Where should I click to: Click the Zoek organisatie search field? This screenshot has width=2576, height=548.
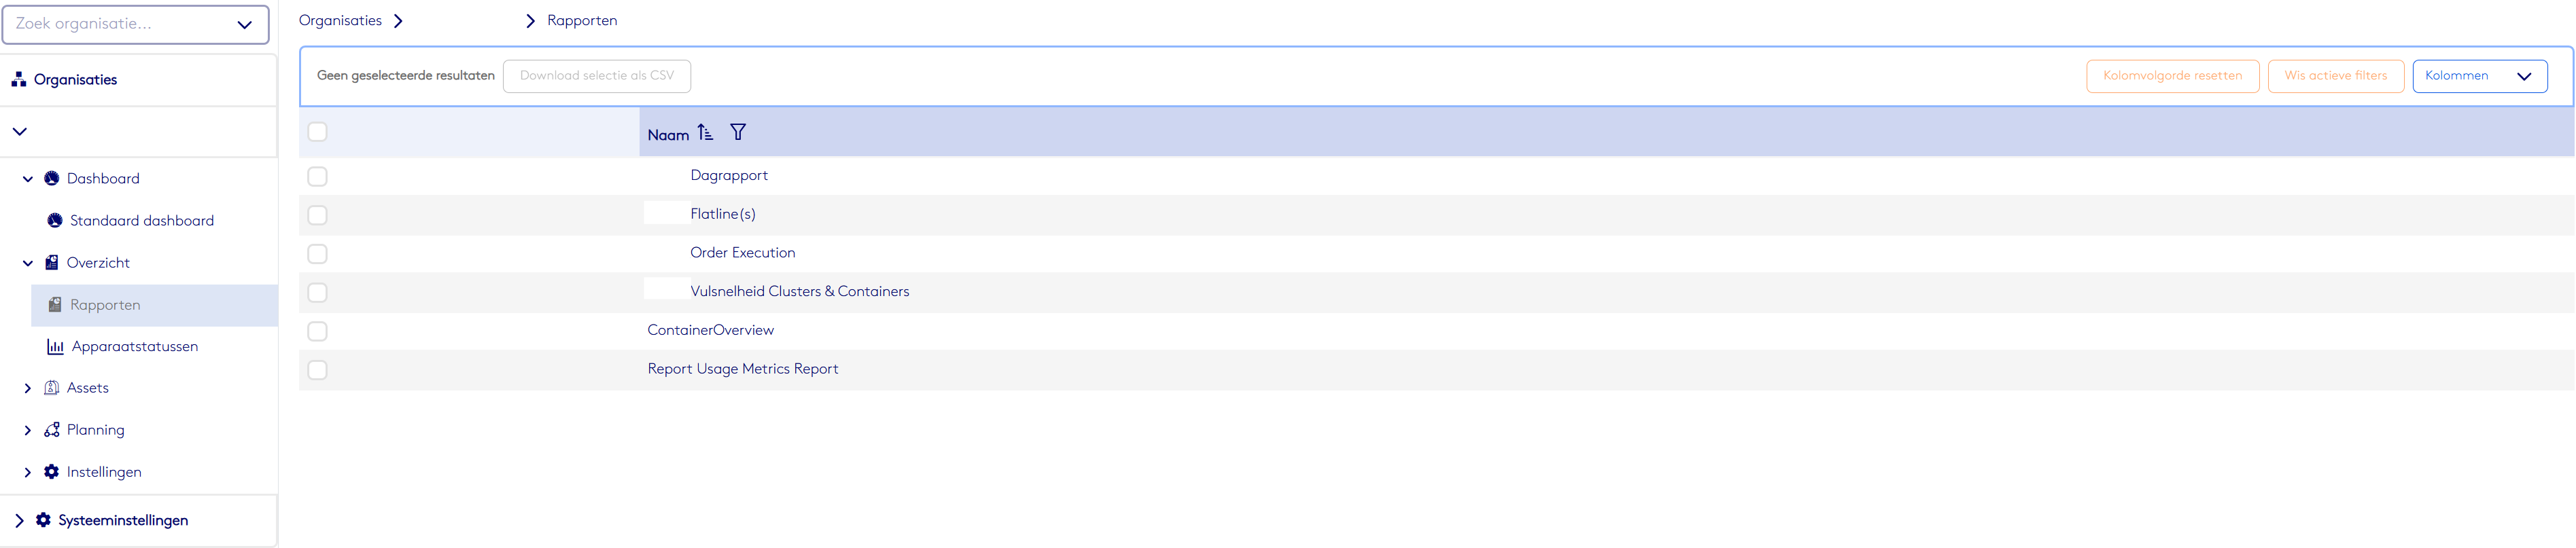120,24
